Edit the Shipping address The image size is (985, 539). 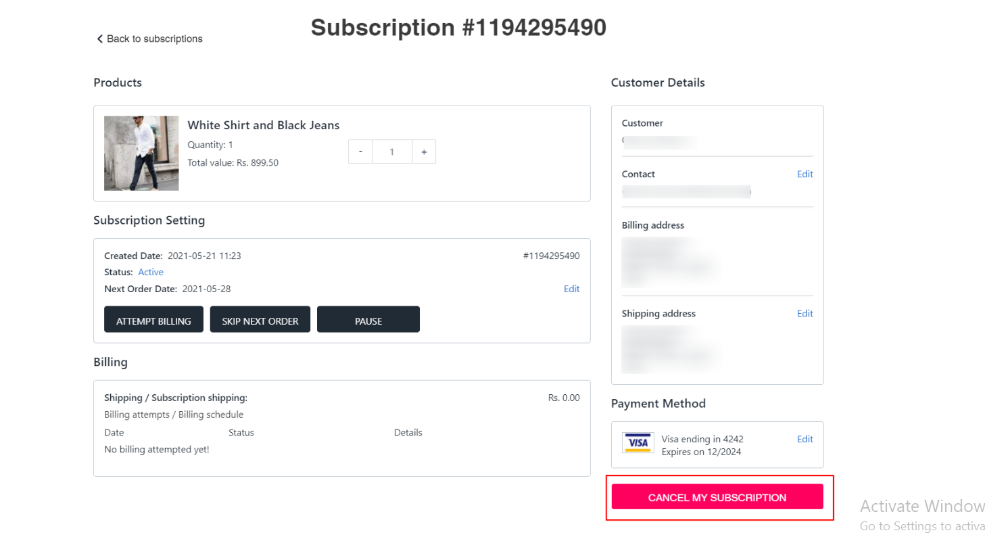click(805, 313)
